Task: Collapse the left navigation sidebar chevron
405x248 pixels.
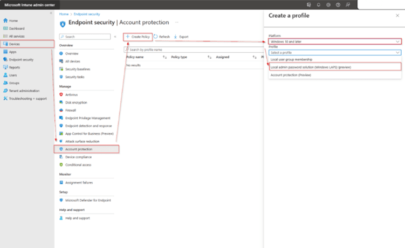Action: [51, 13]
